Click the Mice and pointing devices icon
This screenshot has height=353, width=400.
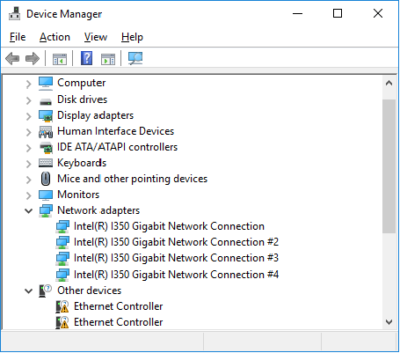click(46, 179)
